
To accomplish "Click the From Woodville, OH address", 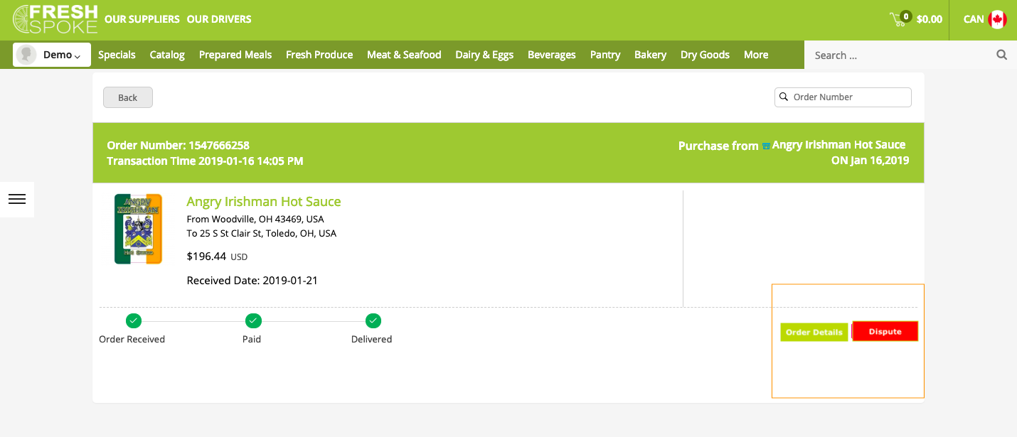I will 255,219.
